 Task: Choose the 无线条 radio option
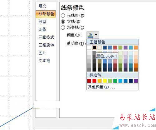(x=63, y=16)
